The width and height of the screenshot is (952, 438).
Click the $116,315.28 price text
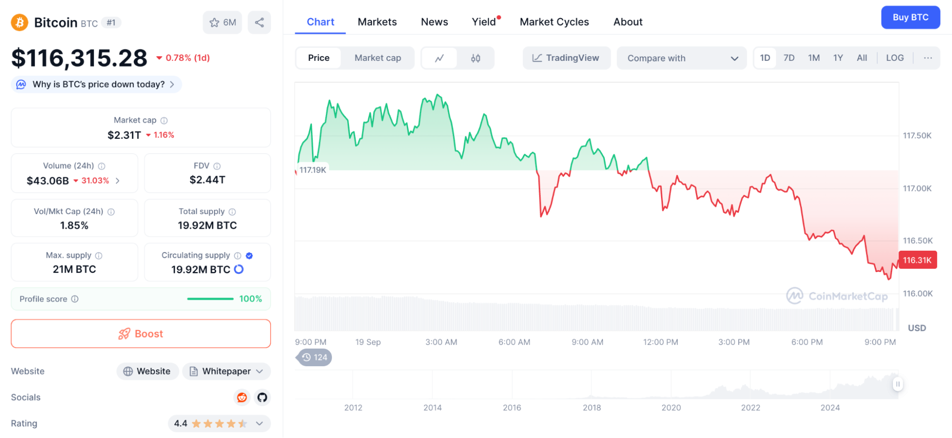click(80, 58)
